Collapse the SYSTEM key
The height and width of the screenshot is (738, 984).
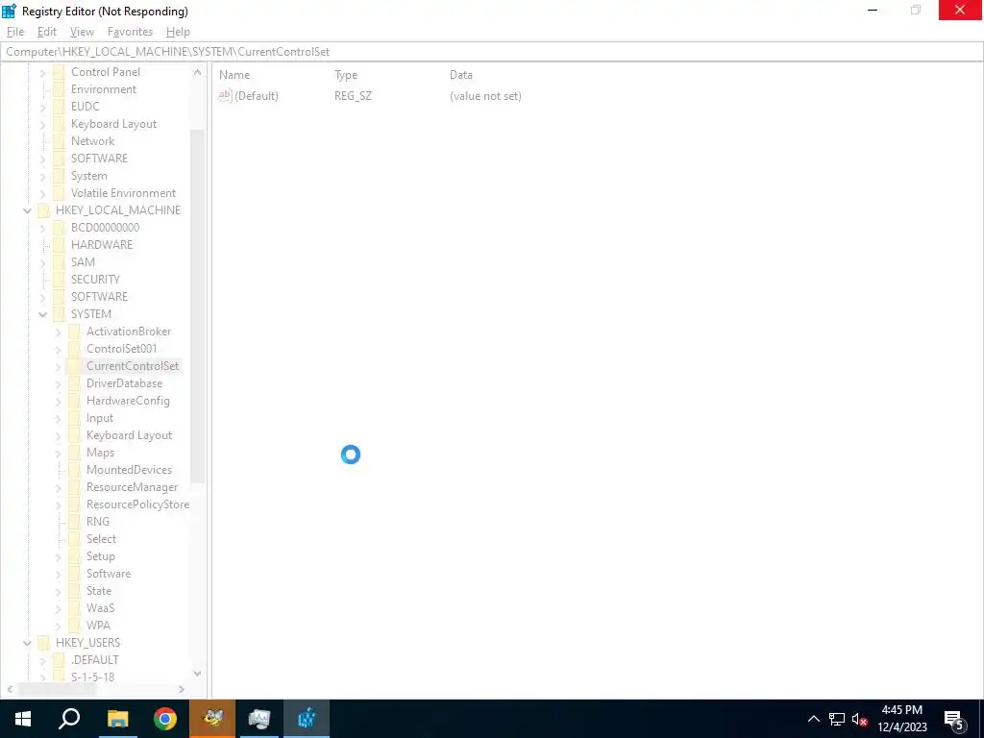pyautogui.click(x=42, y=314)
